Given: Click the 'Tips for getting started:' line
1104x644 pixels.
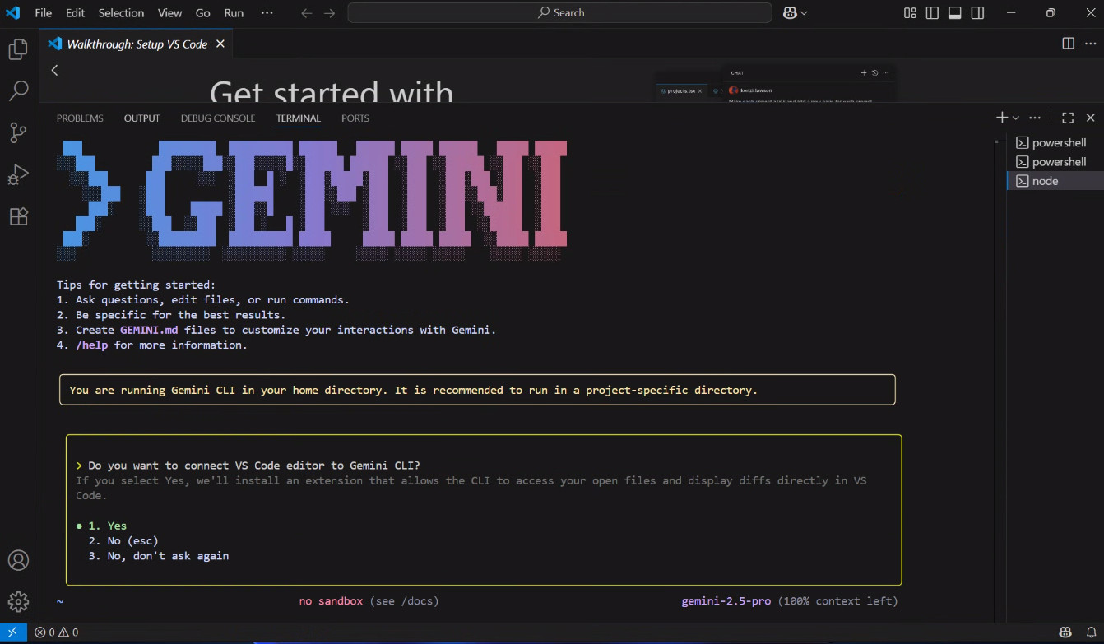Looking at the screenshot, I should [136, 285].
